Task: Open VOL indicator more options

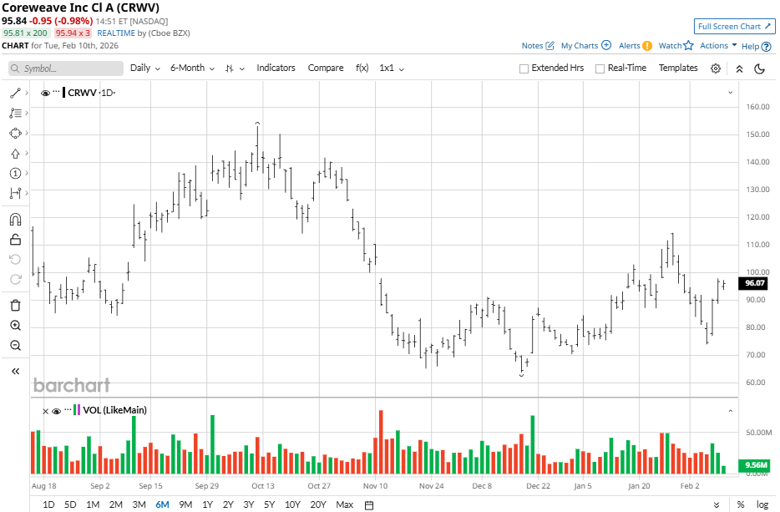Action: 68,409
